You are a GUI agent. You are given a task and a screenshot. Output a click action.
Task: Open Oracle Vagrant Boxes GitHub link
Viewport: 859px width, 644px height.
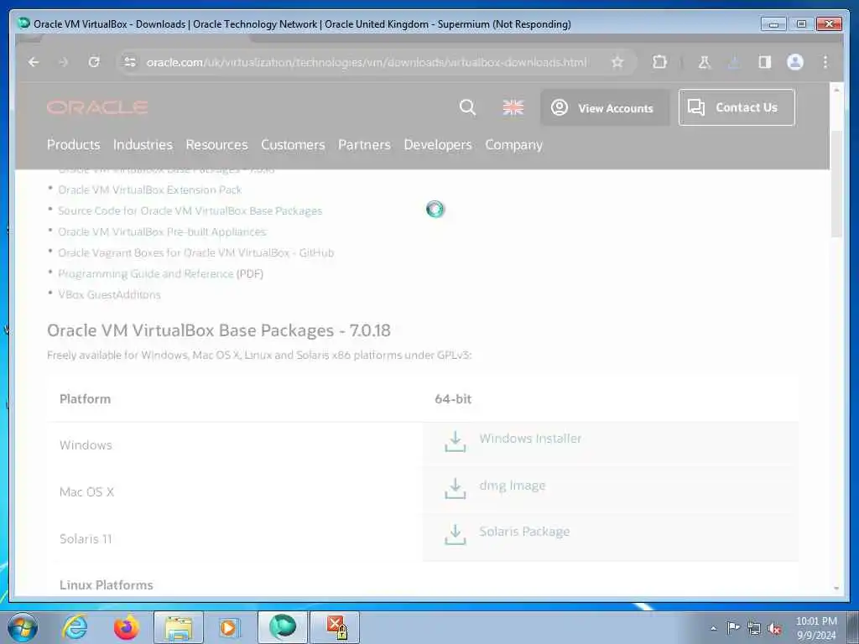coord(195,252)
